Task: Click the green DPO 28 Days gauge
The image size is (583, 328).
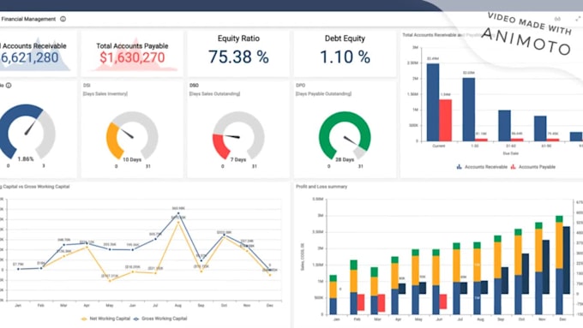Action: coord(345,136)
